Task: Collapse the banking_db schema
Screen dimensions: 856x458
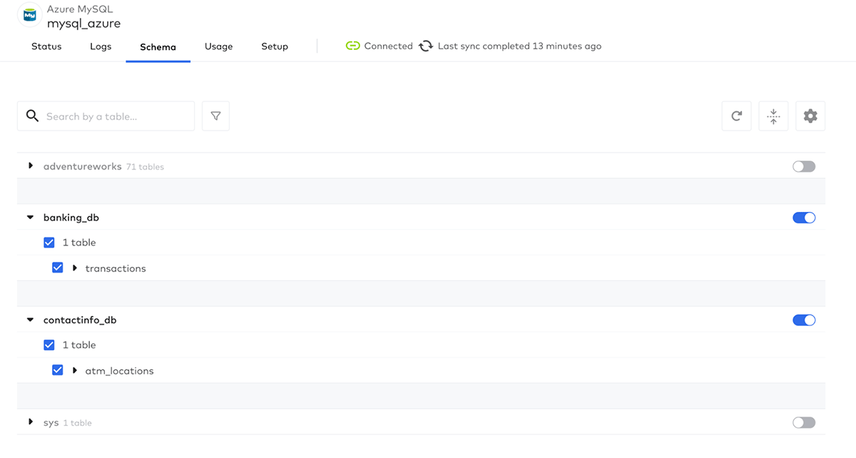Action: (x=31, y=218)
